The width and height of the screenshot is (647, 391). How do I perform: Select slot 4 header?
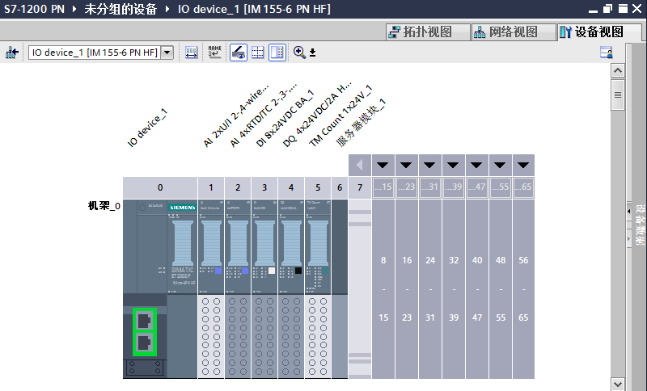point(291,188)
